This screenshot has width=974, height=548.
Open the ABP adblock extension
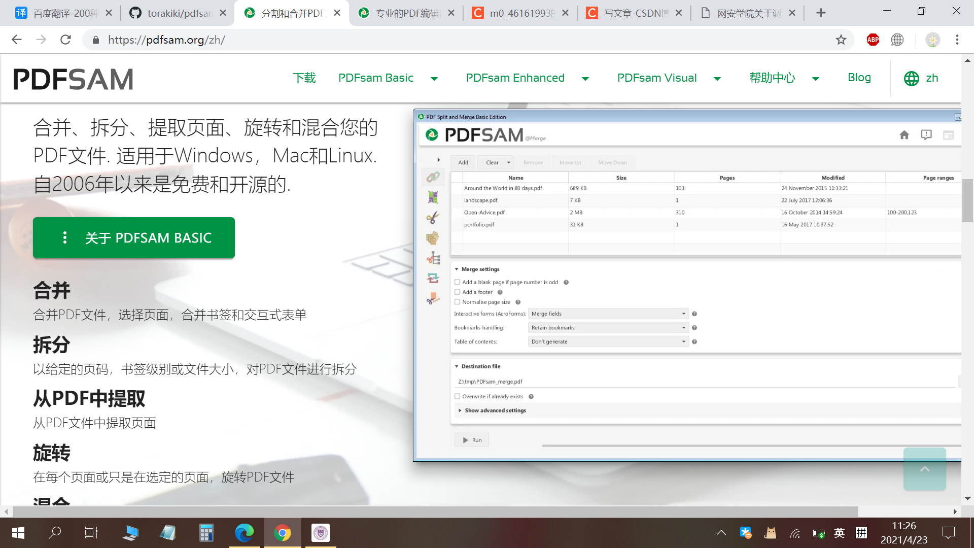coord(873,40)
